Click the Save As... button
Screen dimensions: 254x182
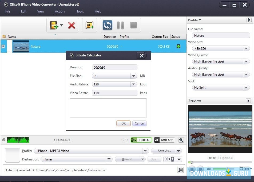163,151
